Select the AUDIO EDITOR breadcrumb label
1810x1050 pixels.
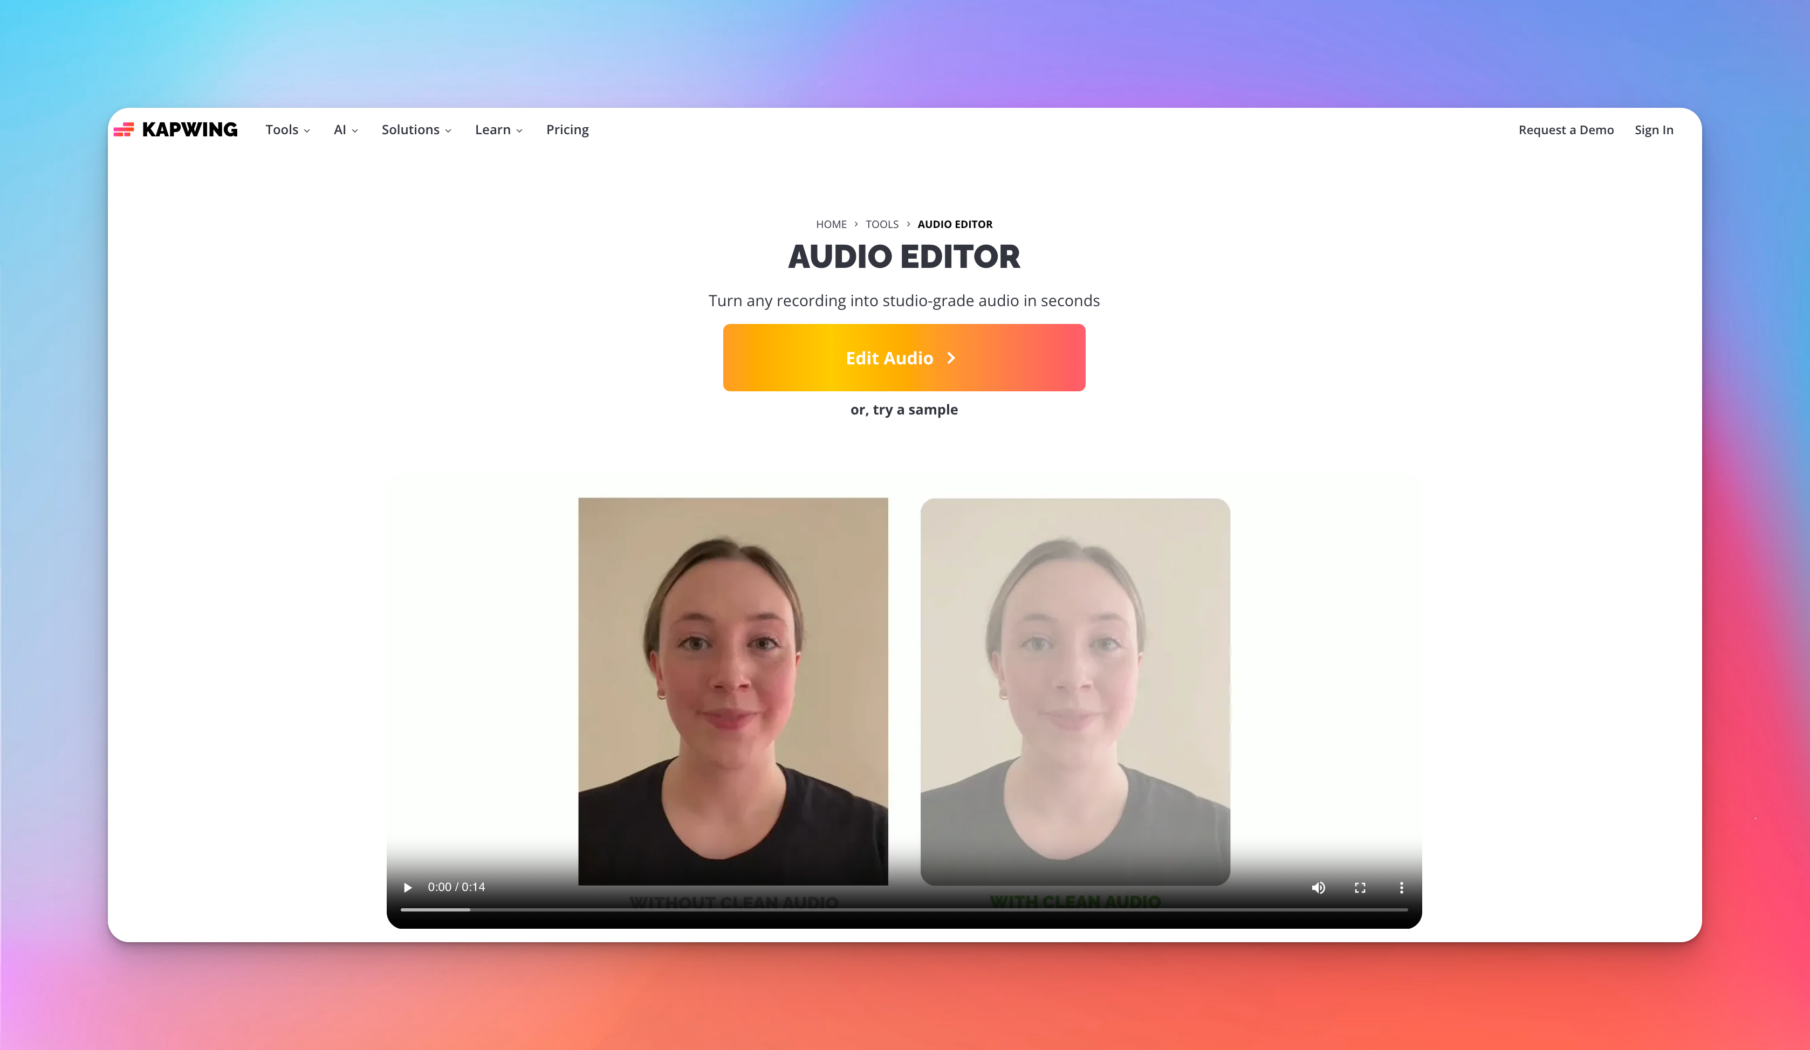pyautogui.click(x=955, y=224)
